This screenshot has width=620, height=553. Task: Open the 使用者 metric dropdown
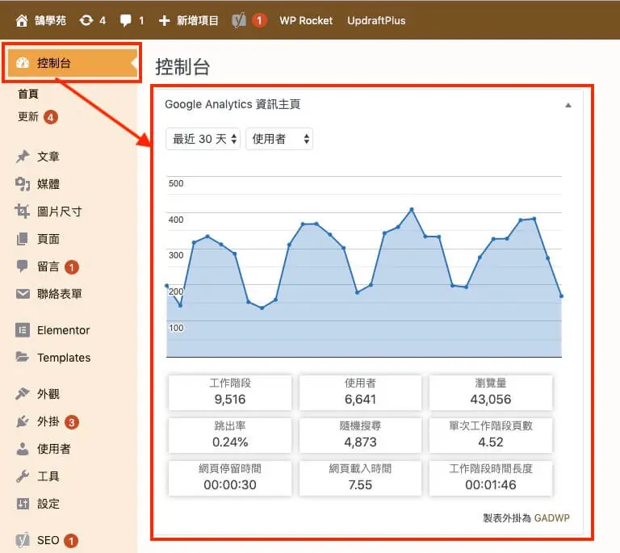[279, 139]
